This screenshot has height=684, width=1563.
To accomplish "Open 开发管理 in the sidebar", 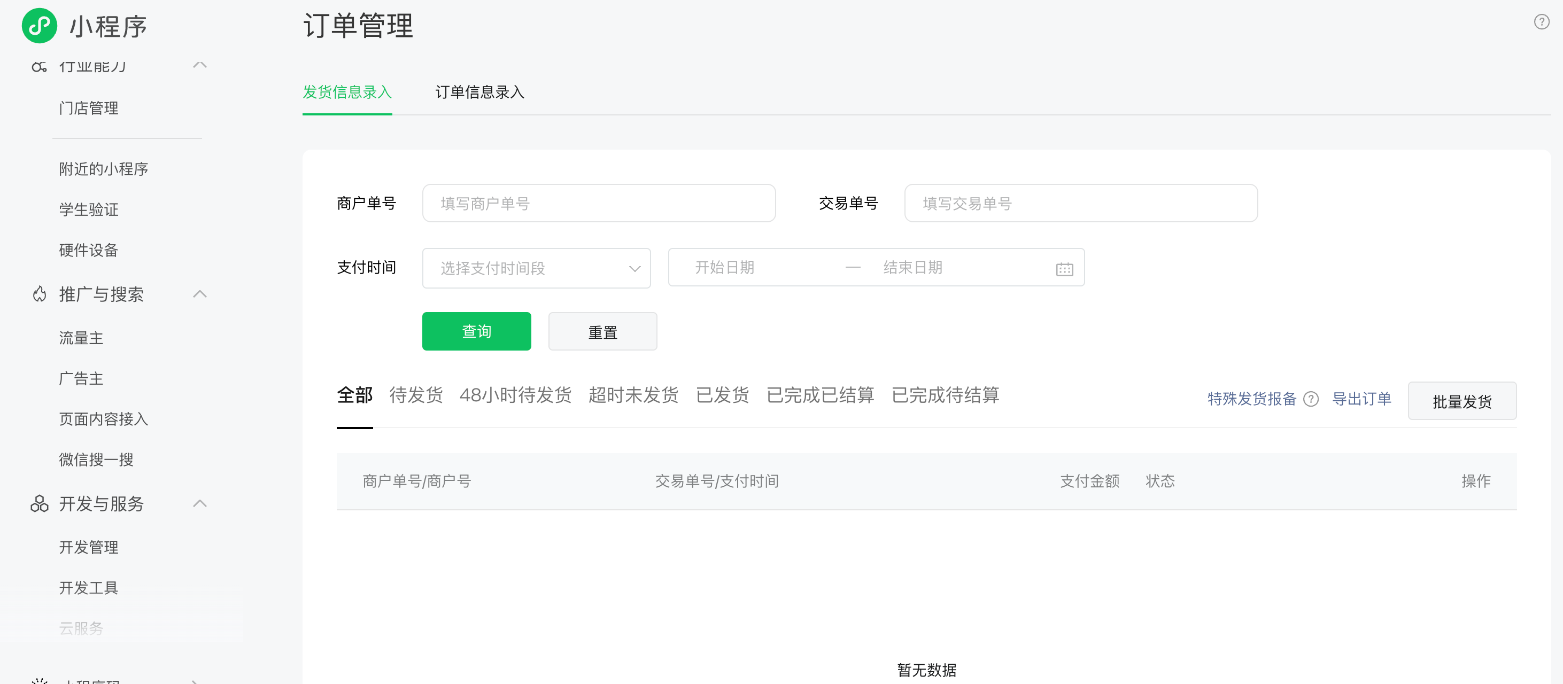I will pyautogui.click(x=89, y=547).
